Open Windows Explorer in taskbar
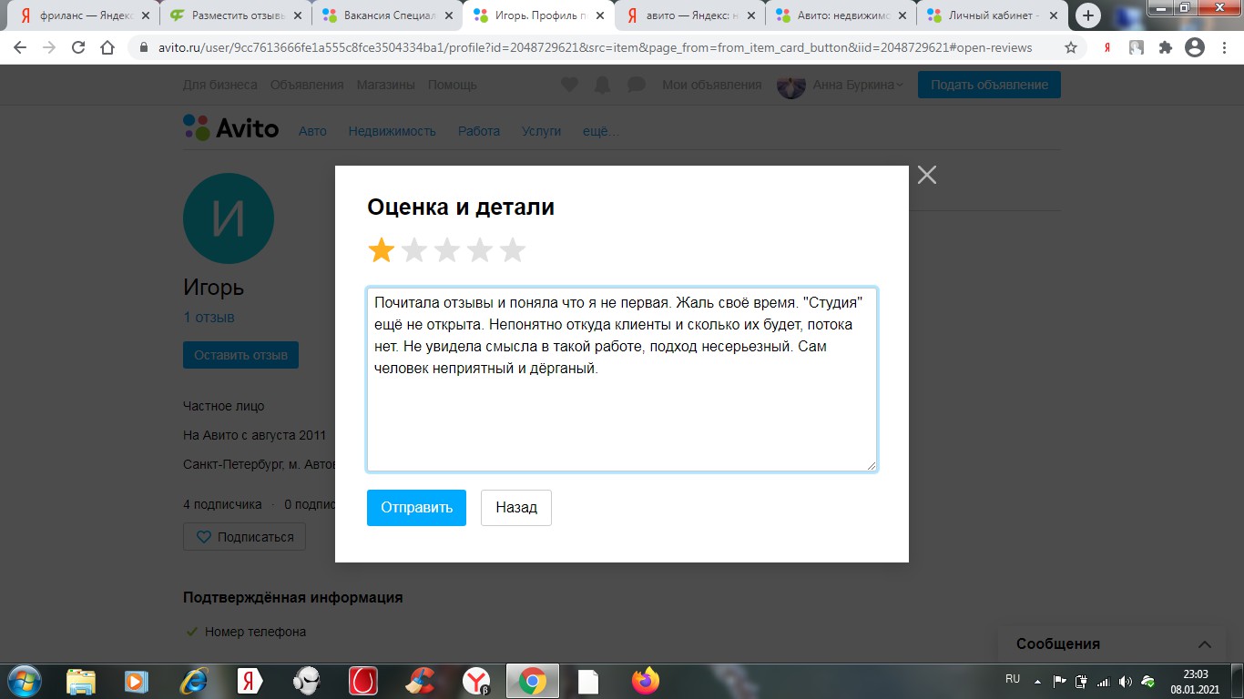The height and width of the screenshot is (699, 1244). 80,681
